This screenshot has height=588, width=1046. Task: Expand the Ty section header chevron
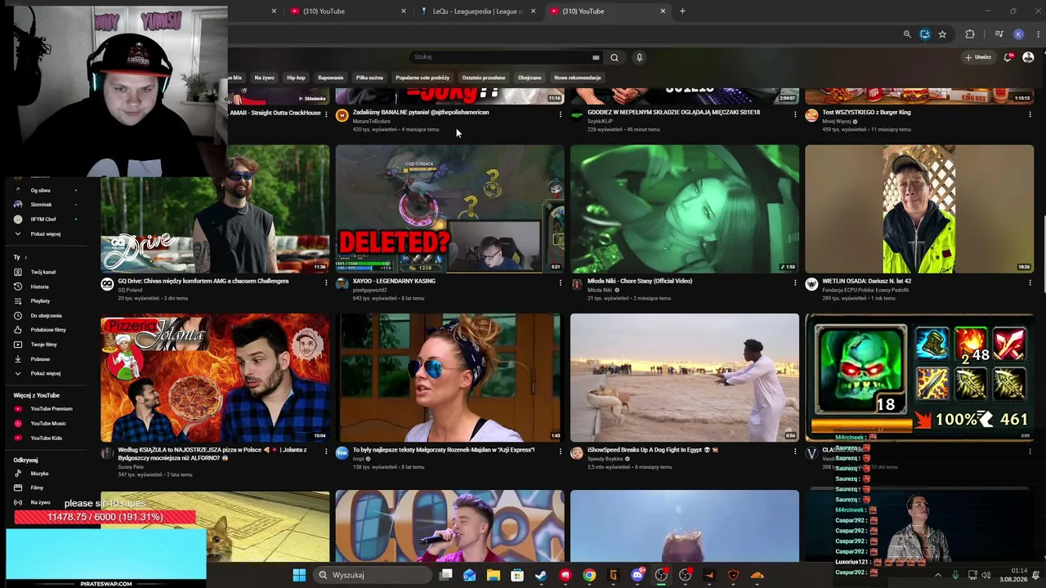[x=25, y=257]
